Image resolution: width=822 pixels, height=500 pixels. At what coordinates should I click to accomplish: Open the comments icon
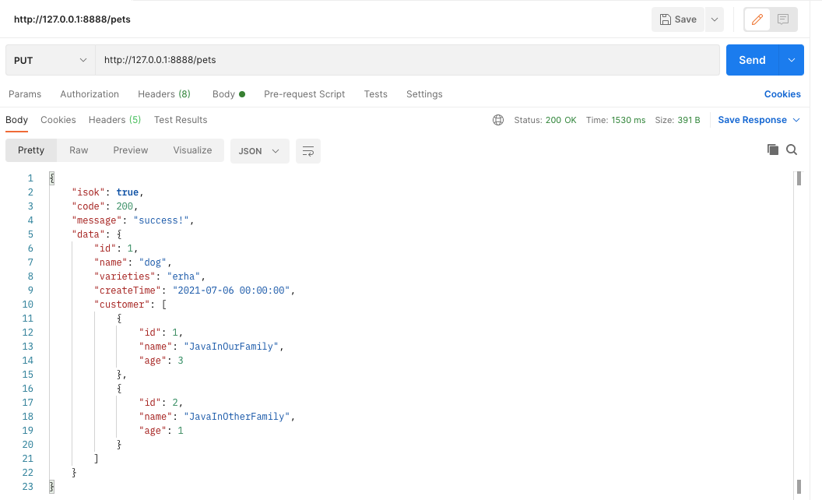click(x=783, y=19)
